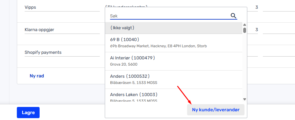The width and height of the screenshot is (295, 120).
Task: Choose 69 B (10040) from list
Action: [174, 43]
